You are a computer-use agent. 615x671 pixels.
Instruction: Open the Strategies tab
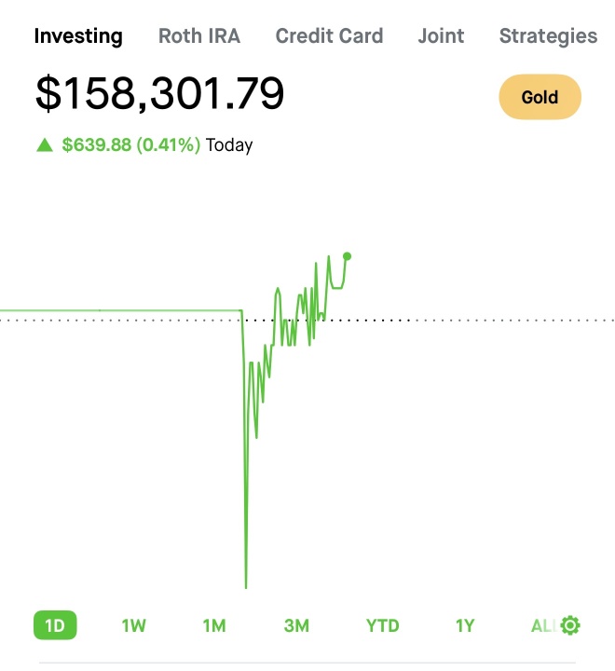pyautogui.click(x=548, y=36)
